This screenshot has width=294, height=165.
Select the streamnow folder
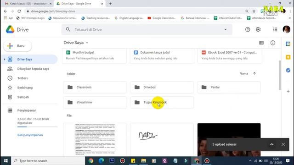click(x=95, y=102)
